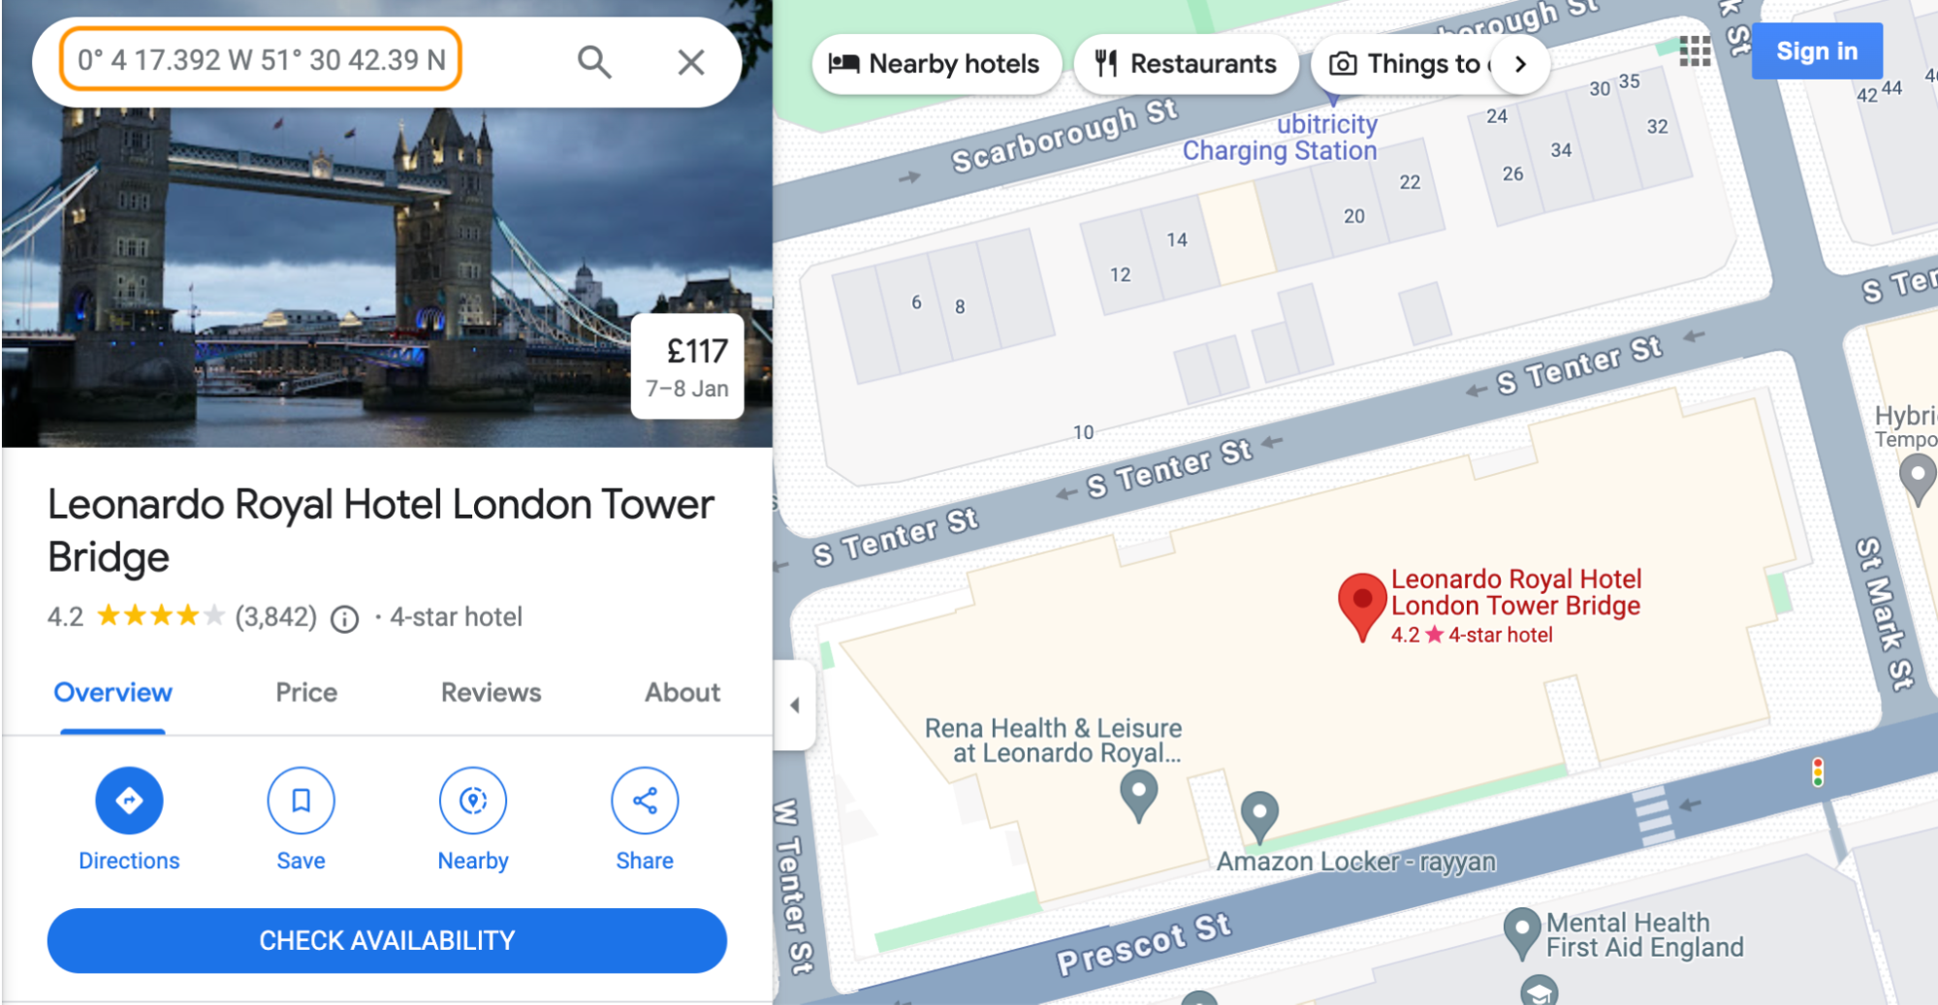1938x1005 pixels.
Task: Clear the search box with X
Action: click(690, 62)
